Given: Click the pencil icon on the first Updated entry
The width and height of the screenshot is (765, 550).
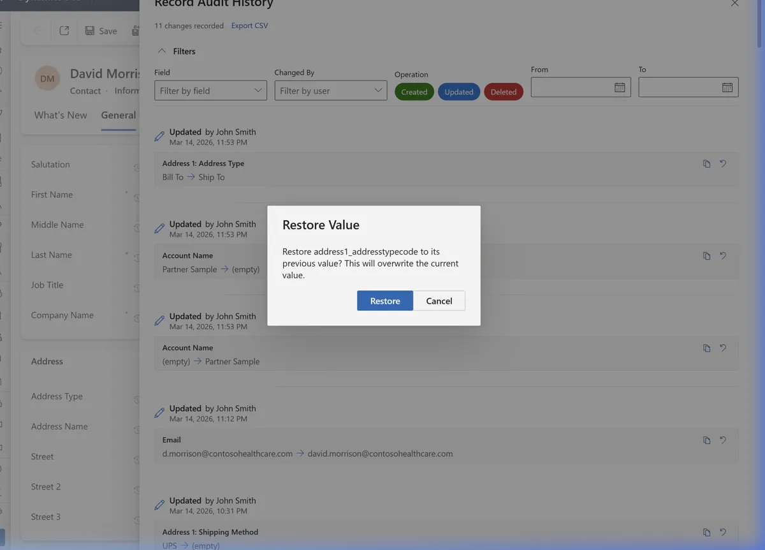Looking at the screenshot, I should click(159, 135).
